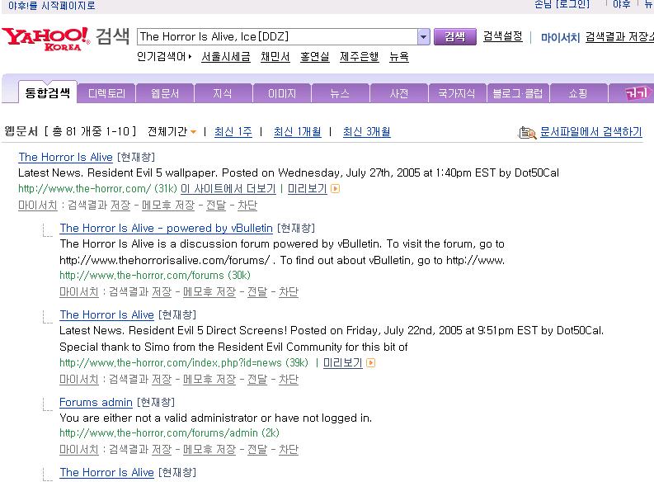Click the 검색설정 search settings link
This screenshot has height=482, width=654.
click(x=502, y=36)
